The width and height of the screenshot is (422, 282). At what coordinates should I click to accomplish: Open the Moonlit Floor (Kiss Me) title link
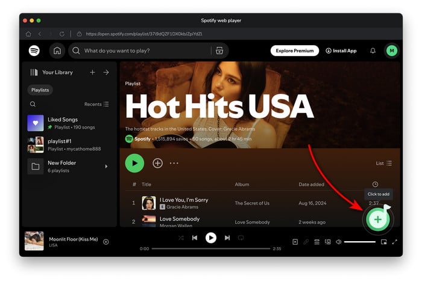pyautogui.click(x=74, y=239)
